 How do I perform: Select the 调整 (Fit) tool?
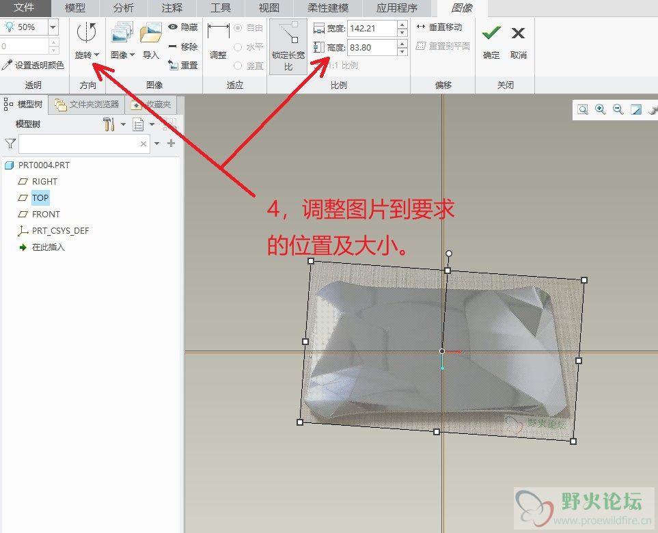point(218,40)
